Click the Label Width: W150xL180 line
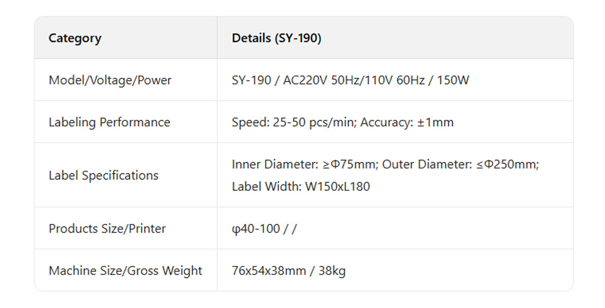Image resolution: width=605 pixels, height=308 pixels. click(x=301, y=187)
